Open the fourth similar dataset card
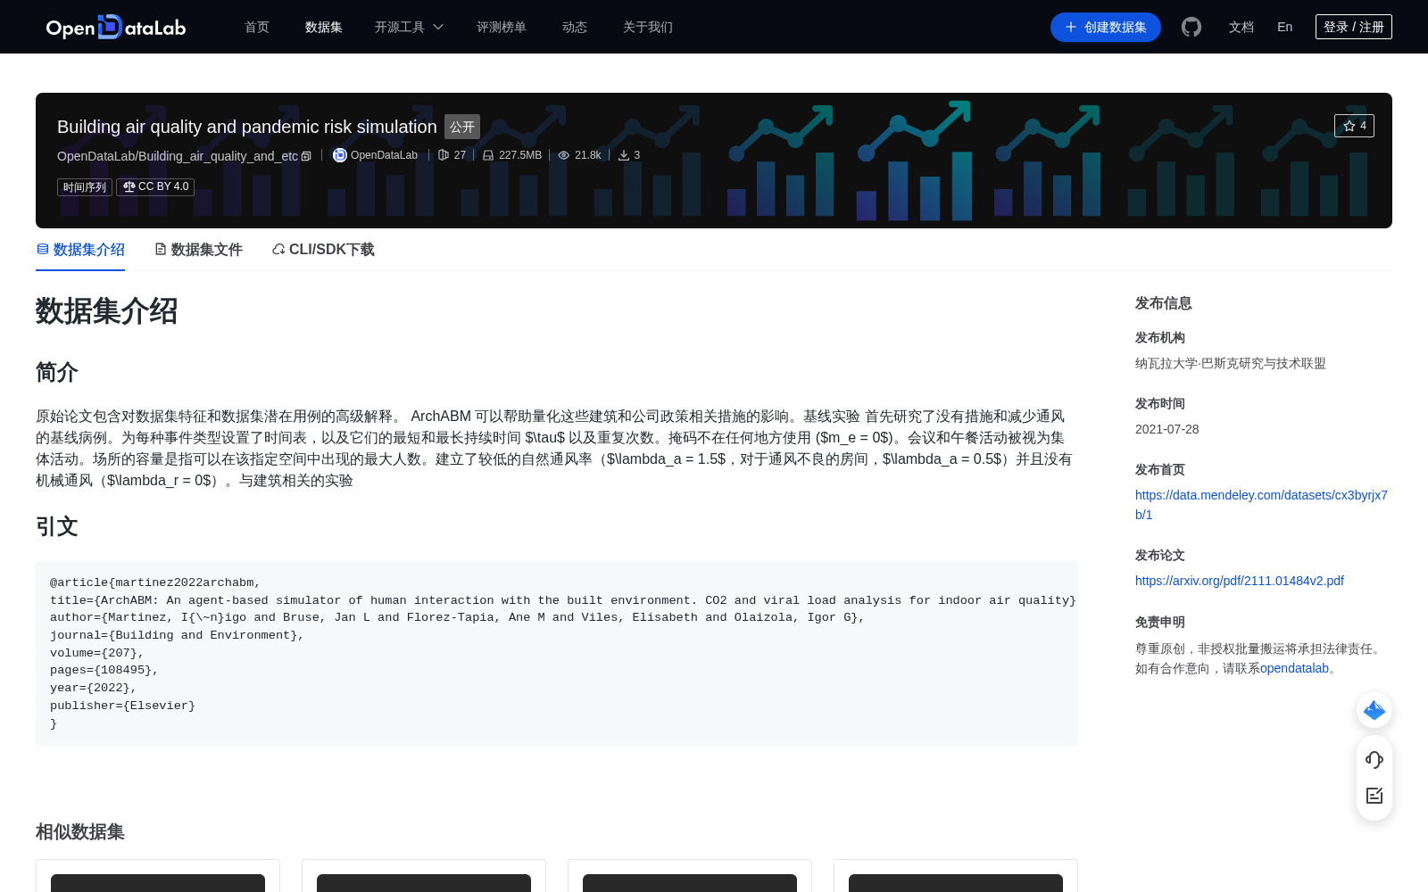Viewport: 1428px width, 892px height. pos(956,876)
